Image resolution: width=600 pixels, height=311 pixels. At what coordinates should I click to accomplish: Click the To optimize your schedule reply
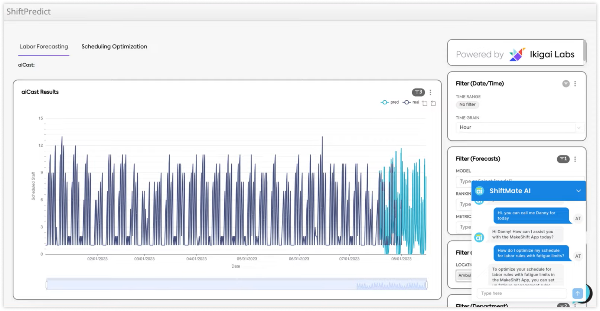click(525, 275)
